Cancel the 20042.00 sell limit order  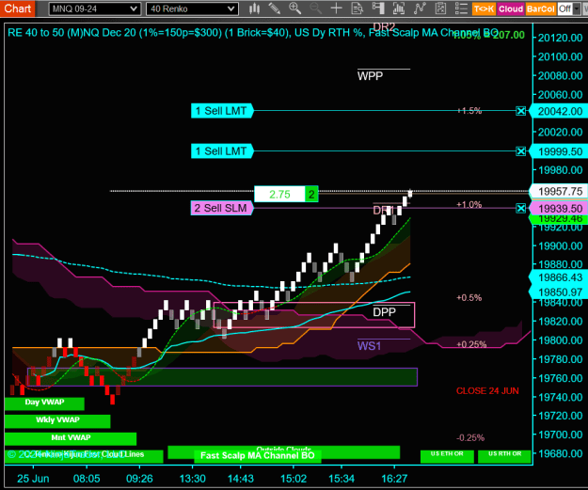click(x=520, y=111)
